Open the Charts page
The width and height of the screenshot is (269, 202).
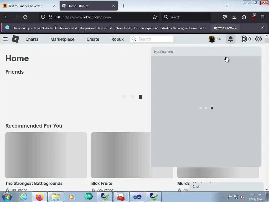pyautogui.click(x=32, y=39)
